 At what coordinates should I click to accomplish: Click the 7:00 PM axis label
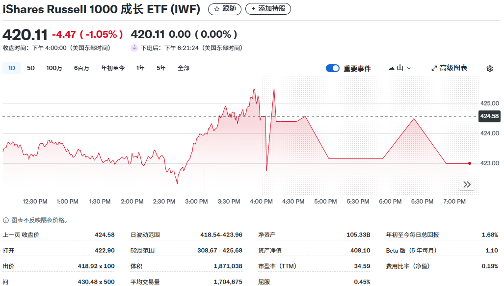(x=454, y=202)
